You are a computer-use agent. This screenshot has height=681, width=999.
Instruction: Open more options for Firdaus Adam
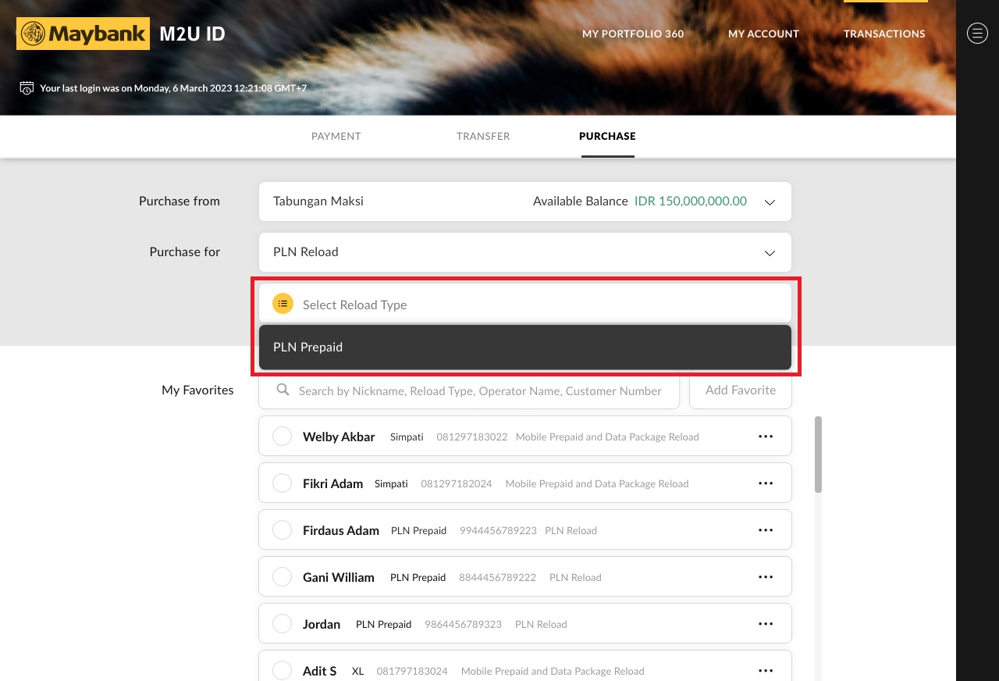coord(766,530)
